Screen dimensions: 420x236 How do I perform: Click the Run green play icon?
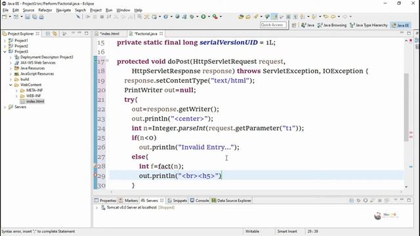click(x=203, y=16)
